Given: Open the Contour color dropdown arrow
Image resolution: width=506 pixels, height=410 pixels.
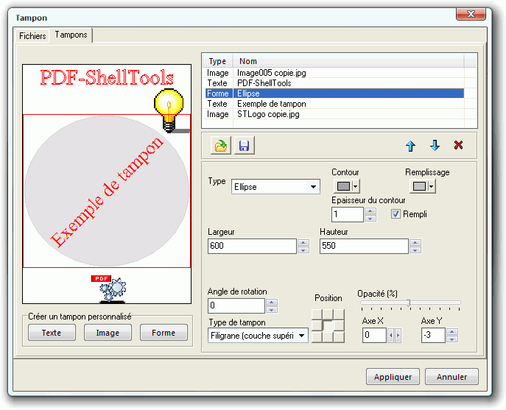Looking at the screenshot, I should [x=356, y=186].
